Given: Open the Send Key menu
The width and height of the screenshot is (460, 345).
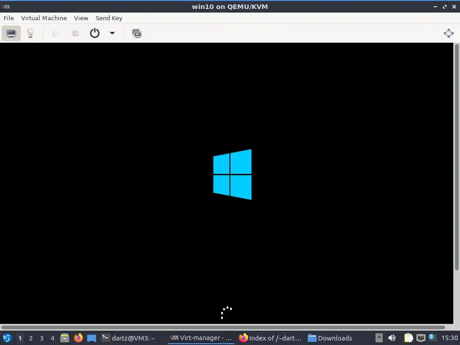Looking at the screenshot, I should click(109, 18).
